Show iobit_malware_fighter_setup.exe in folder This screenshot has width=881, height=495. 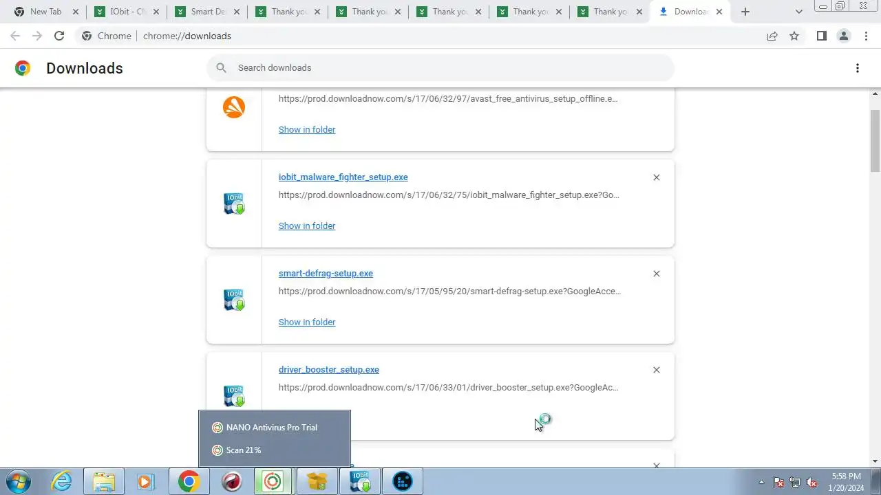pyautogui.click(x=307, y=225)
